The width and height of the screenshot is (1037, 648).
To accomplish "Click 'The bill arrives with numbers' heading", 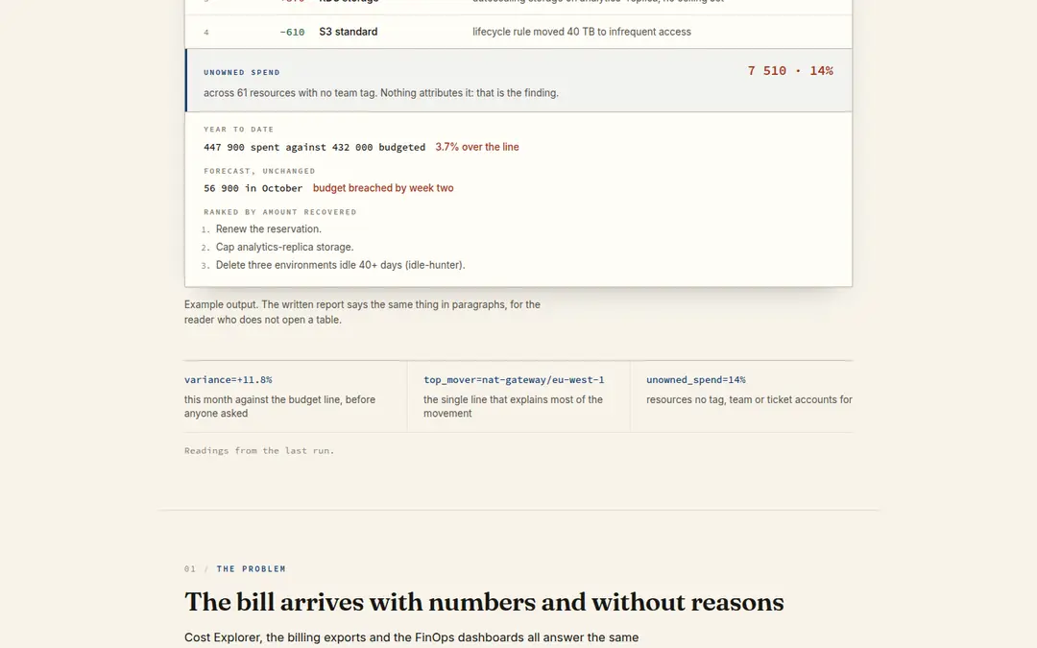I will coord(484,602).
